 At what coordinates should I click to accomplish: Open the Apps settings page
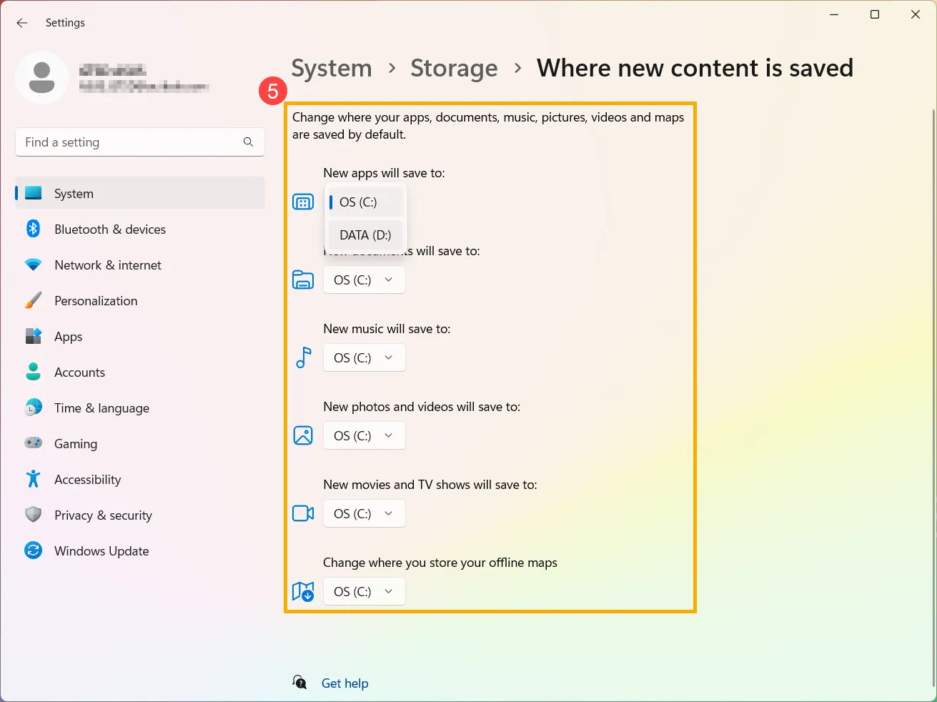[x=140, y=336]
